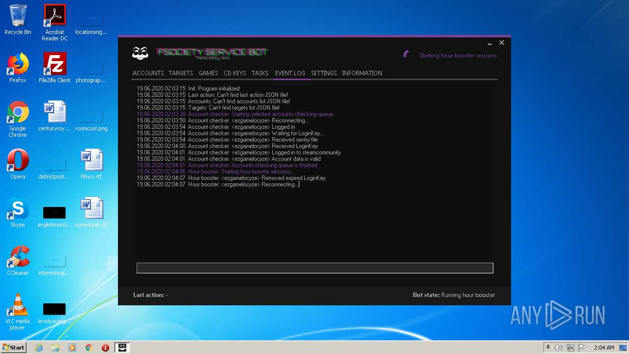This screenshot has height=354, width=629.
Task: Click the 'Account data is valid' log line
Action: [x=229, y=159]
